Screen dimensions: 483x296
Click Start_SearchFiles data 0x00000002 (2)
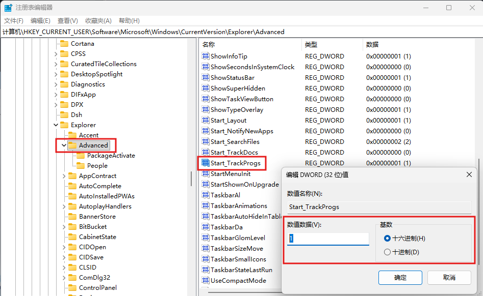tap(389, 141)
